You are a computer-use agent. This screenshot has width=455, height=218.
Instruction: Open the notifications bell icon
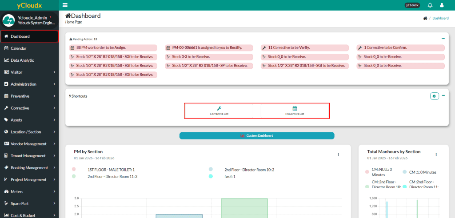(x=430, y=5)
